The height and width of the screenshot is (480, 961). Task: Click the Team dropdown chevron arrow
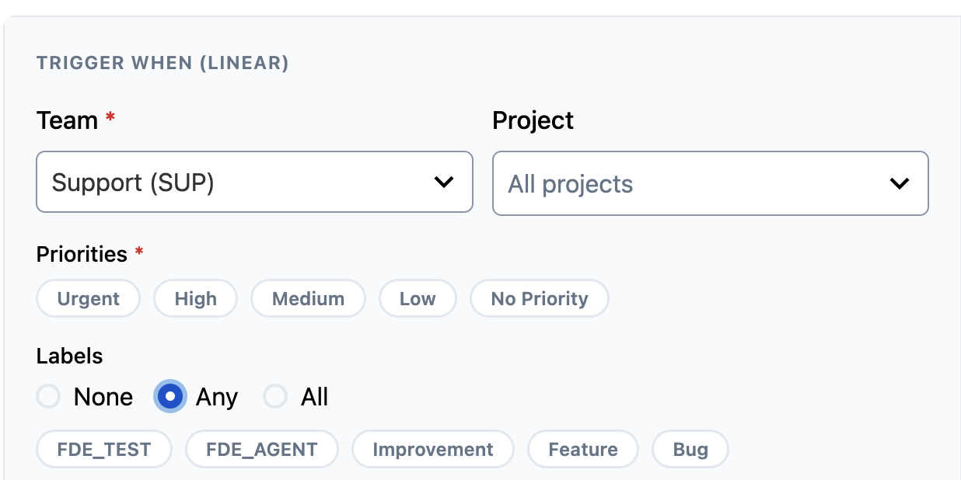pos(443,182)
